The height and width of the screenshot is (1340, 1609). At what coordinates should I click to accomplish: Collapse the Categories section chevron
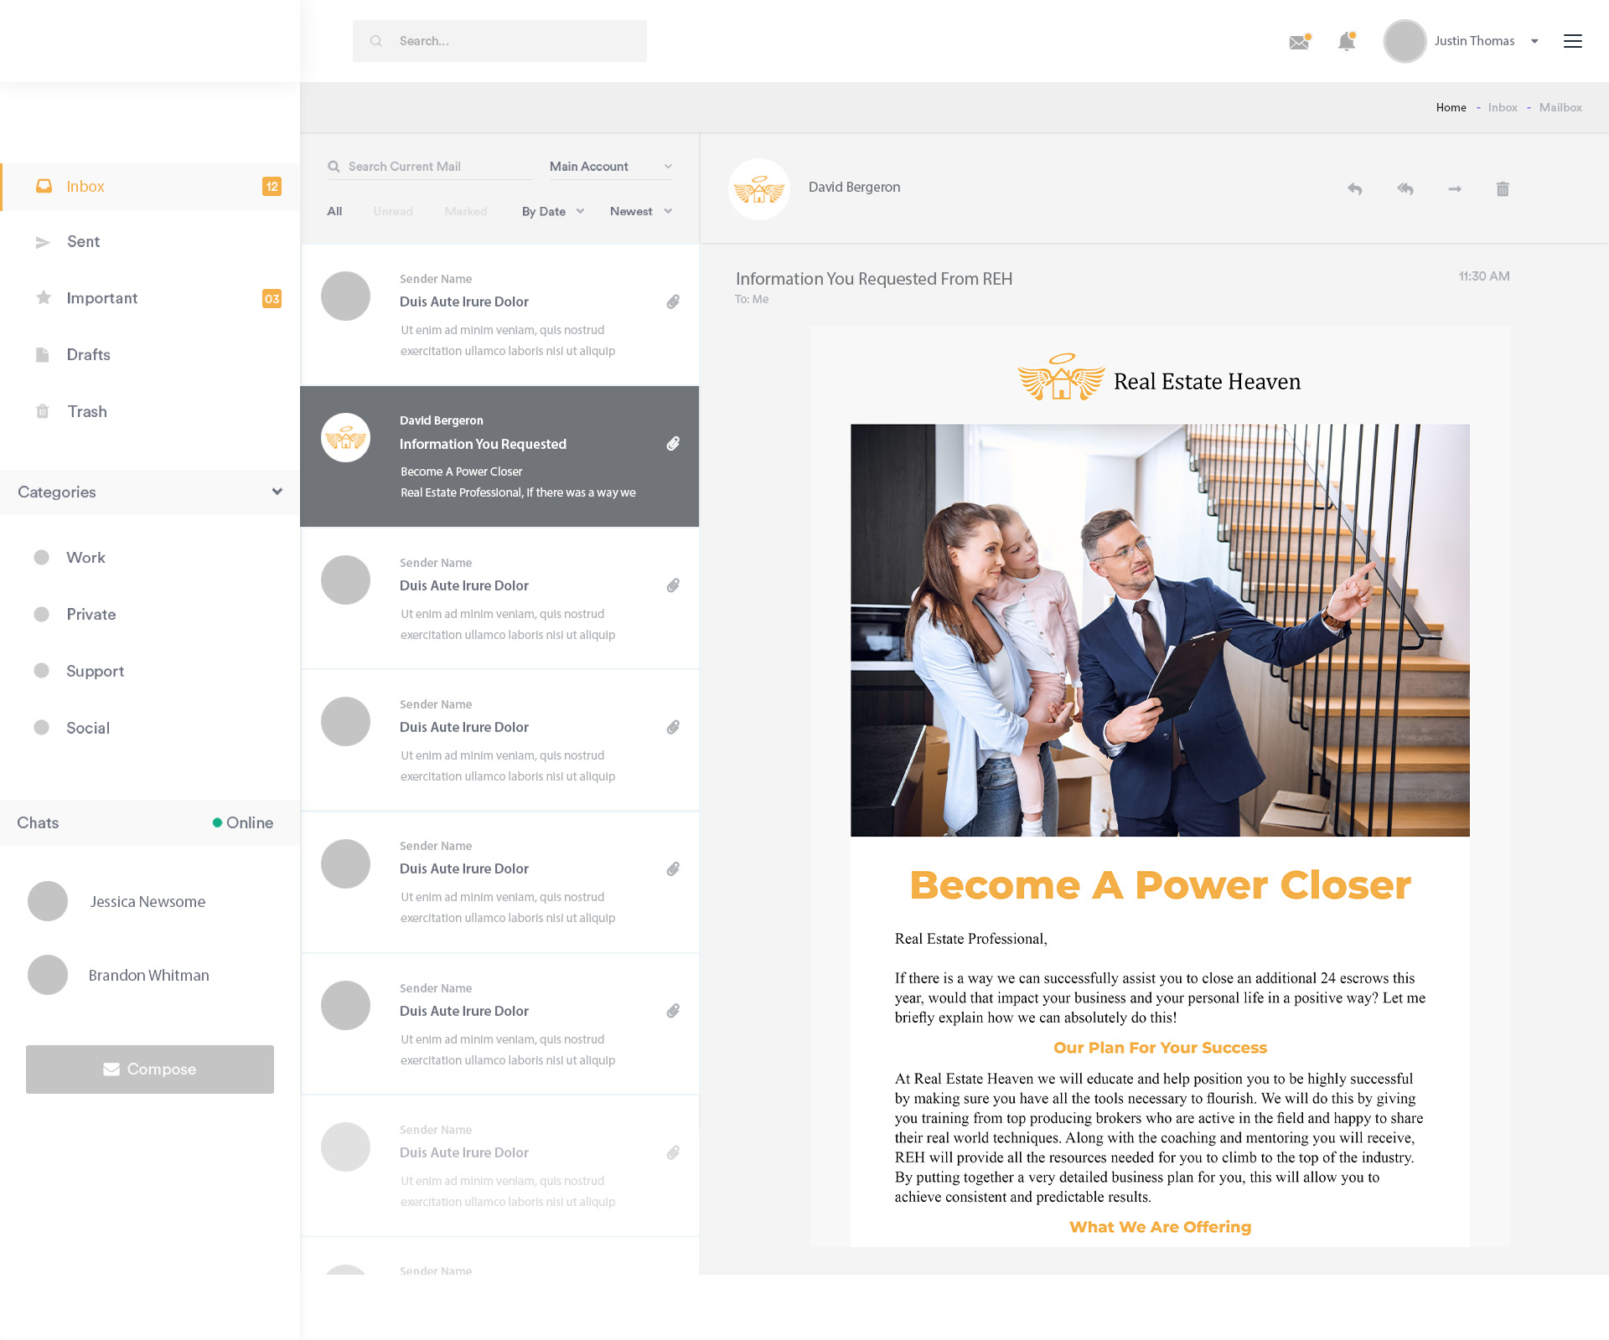[277, 492]
